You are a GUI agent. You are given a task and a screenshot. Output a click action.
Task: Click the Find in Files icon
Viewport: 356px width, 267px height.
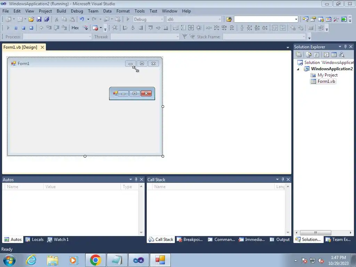click(x=229, y=19)
